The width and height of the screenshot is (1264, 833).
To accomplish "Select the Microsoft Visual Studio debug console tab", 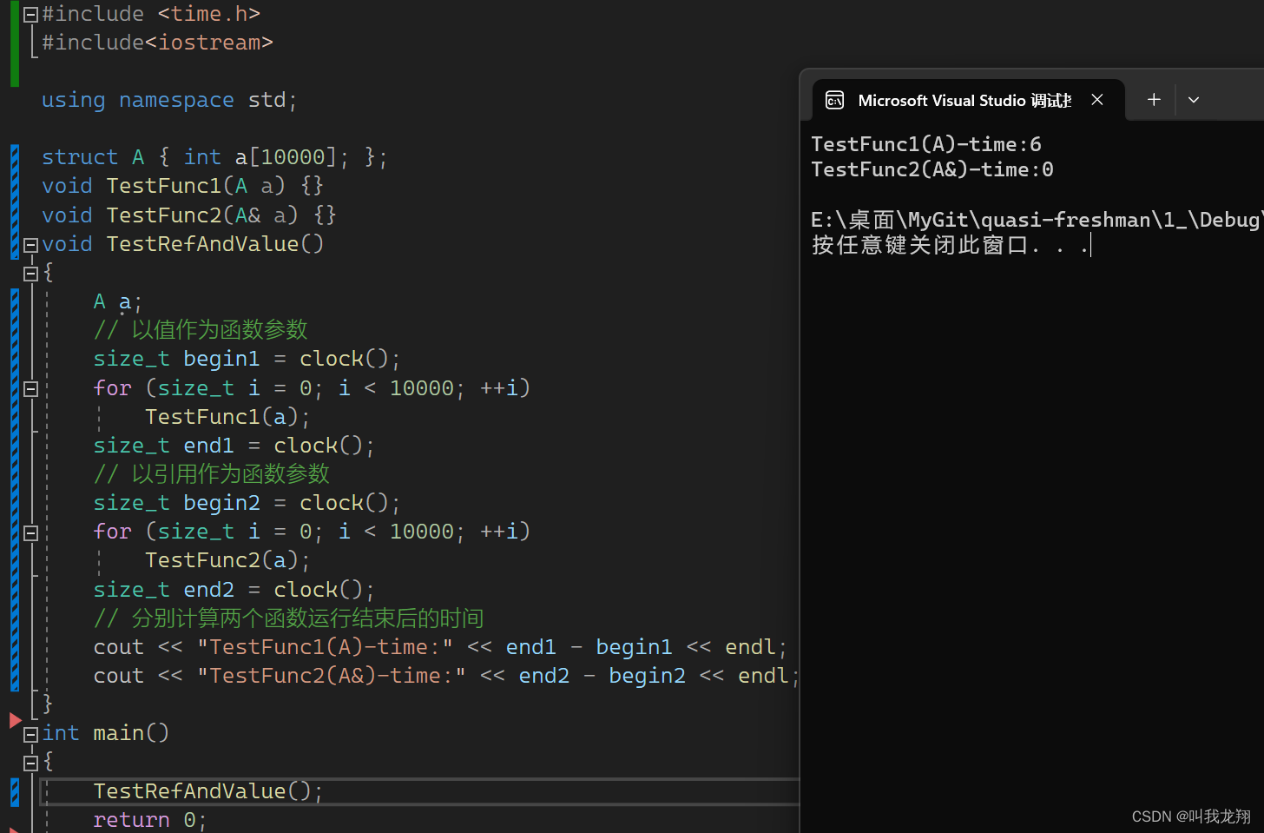I will pos(969,100).
